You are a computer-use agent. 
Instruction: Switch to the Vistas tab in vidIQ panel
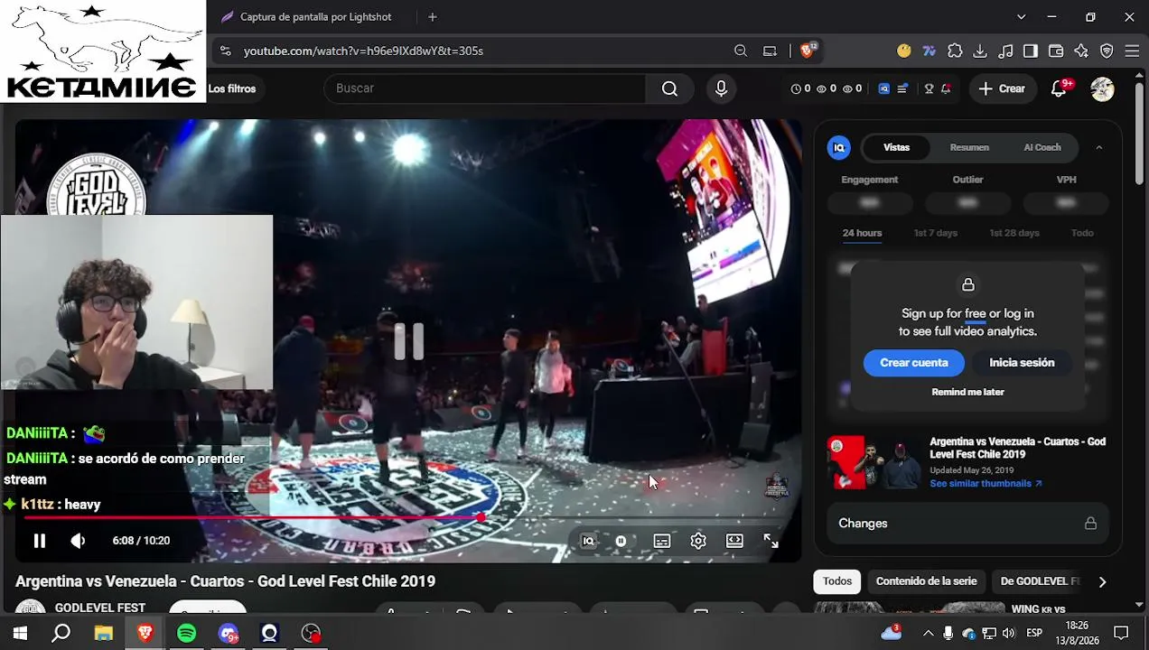(x=896, y=147)
